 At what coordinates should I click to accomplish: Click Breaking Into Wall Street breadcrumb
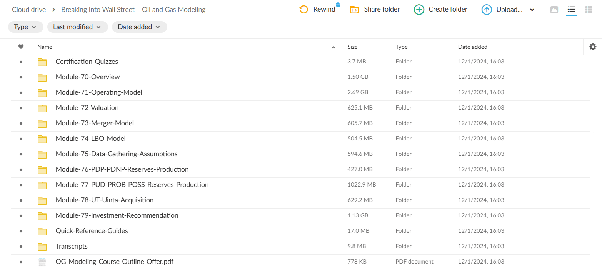[133, 10]
